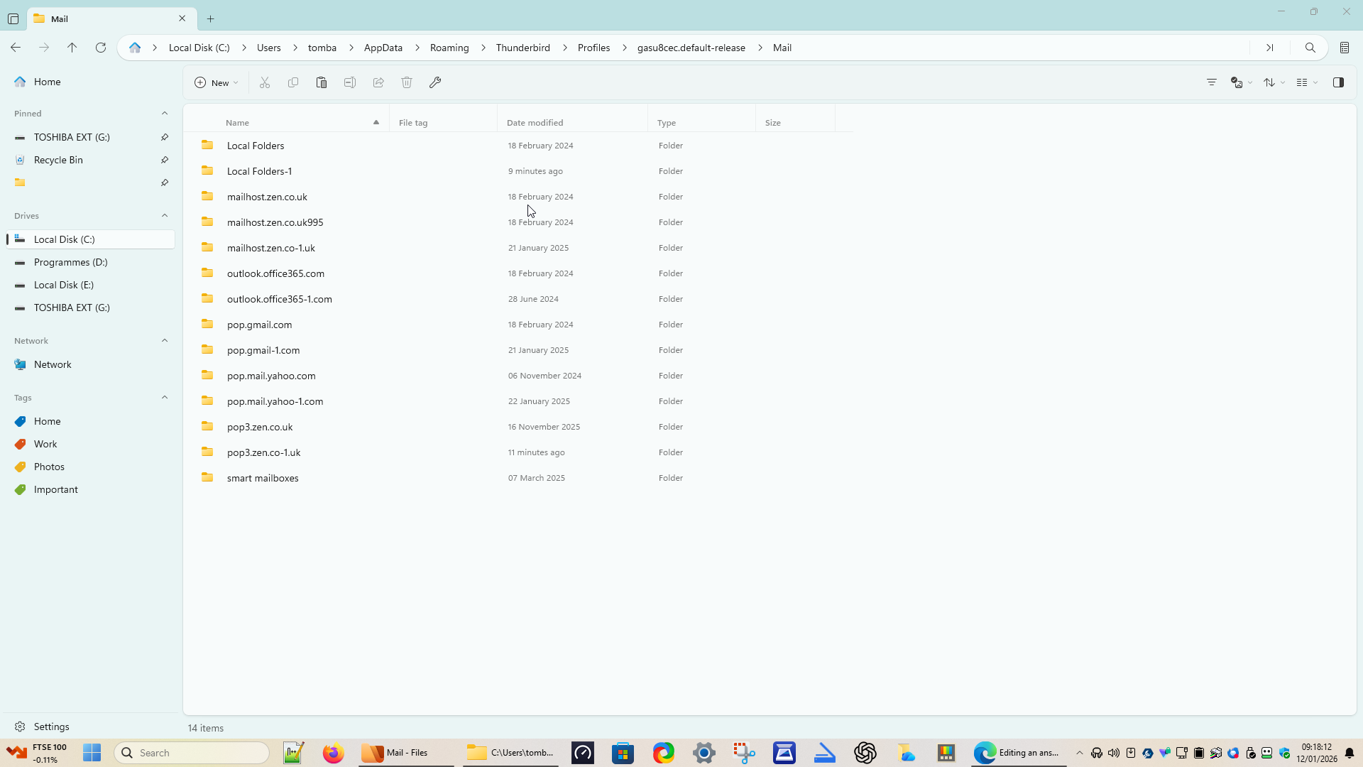Open the filter lines icon

click(1212, 82)
